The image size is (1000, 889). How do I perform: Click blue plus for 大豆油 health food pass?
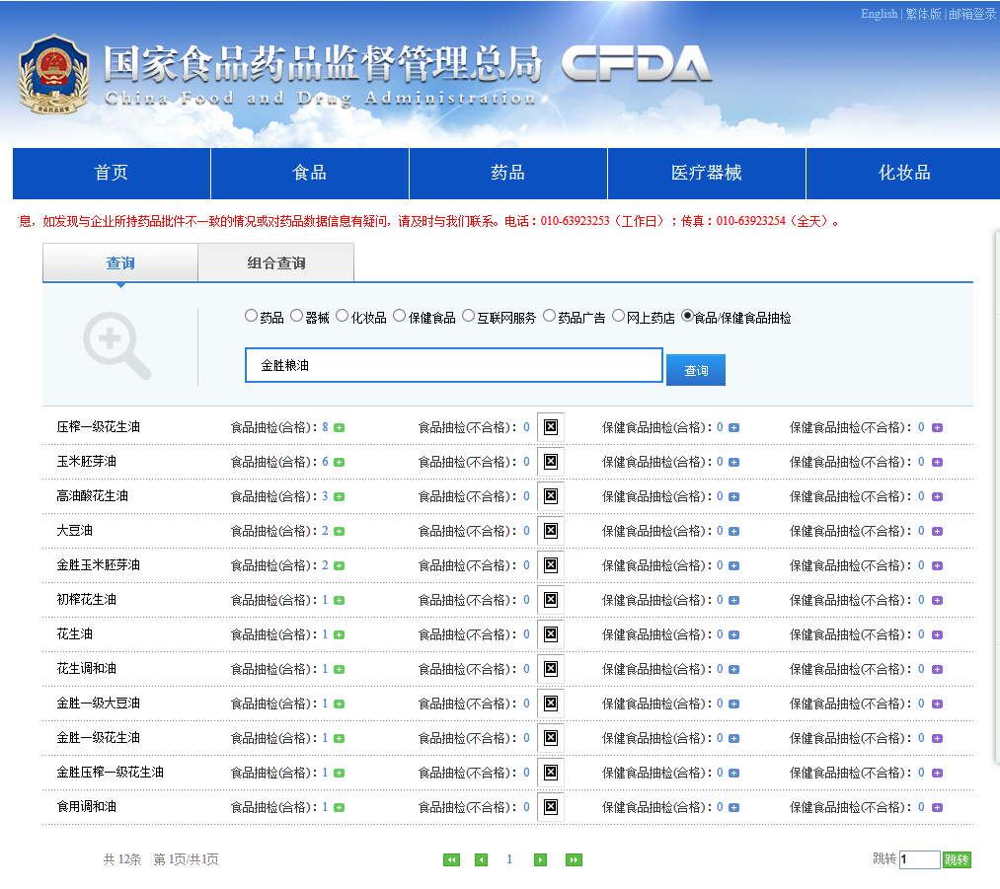[x=734, y=531]
